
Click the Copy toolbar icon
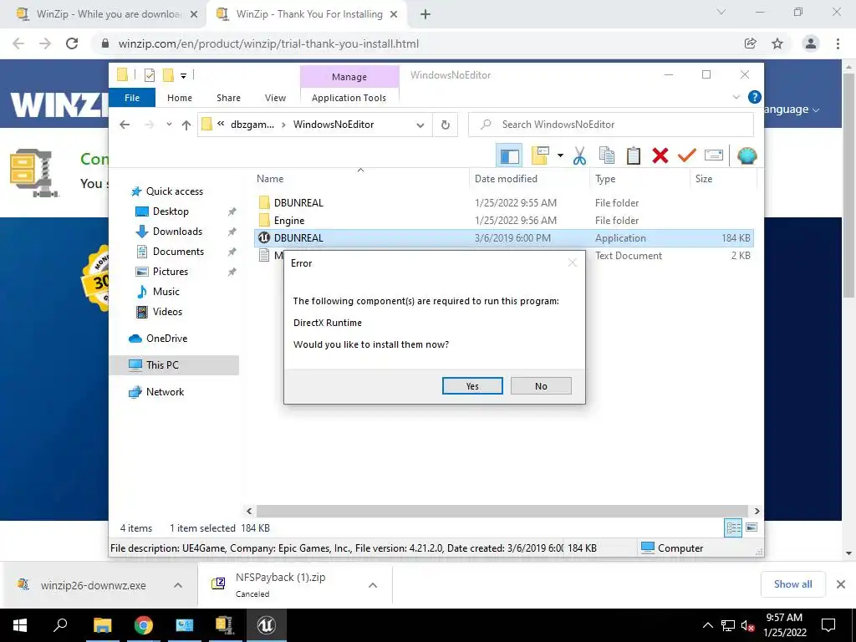607,155
